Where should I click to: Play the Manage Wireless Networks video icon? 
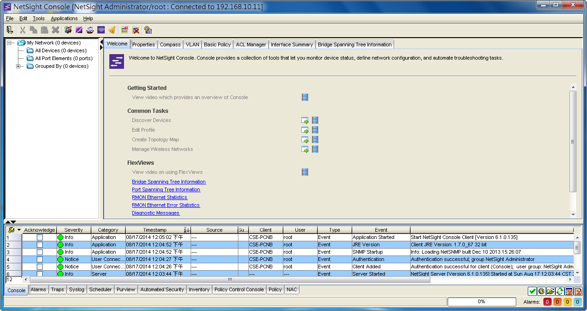point(315,149)
